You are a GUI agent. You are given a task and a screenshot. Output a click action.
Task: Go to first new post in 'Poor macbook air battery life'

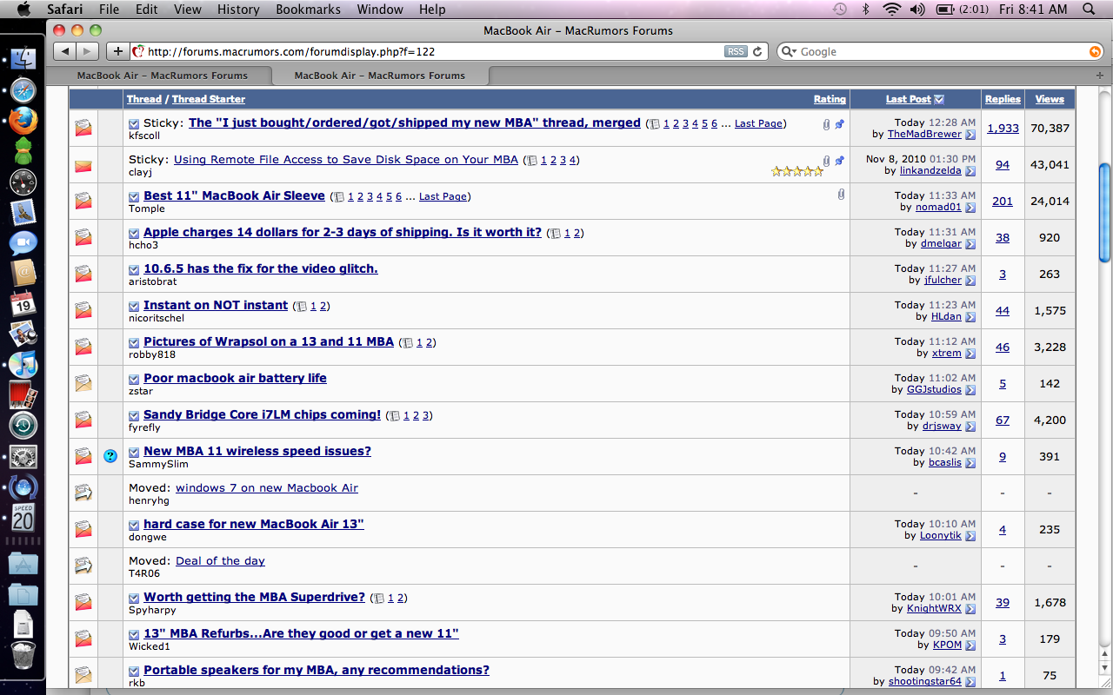click(x=134, y=379)
